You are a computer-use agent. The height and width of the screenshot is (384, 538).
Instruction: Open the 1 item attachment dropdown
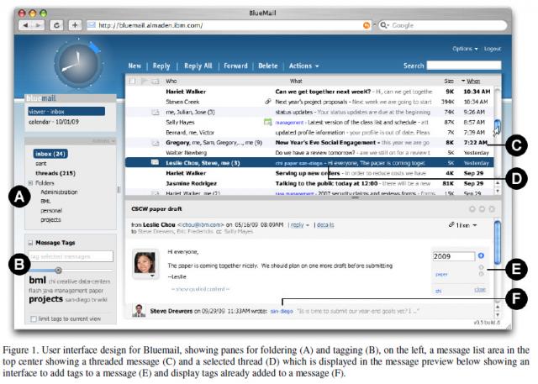[x=463, y=225]
